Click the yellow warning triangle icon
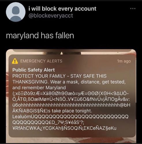 tap(15, 61)
